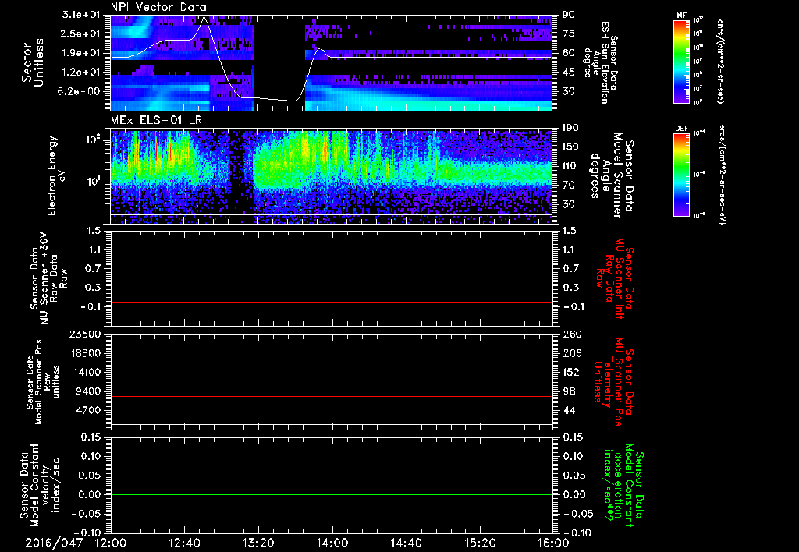Click the green 'Model Constant acceleration' label
The image size is (799, 552).
point(623,487)
